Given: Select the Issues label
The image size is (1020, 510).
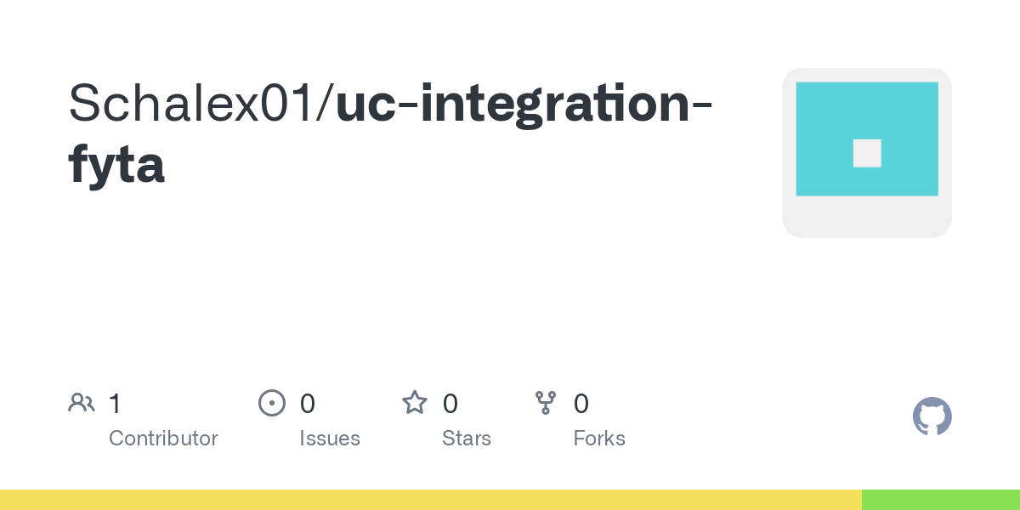Looking at the screenshot, I should coord(330,439).
